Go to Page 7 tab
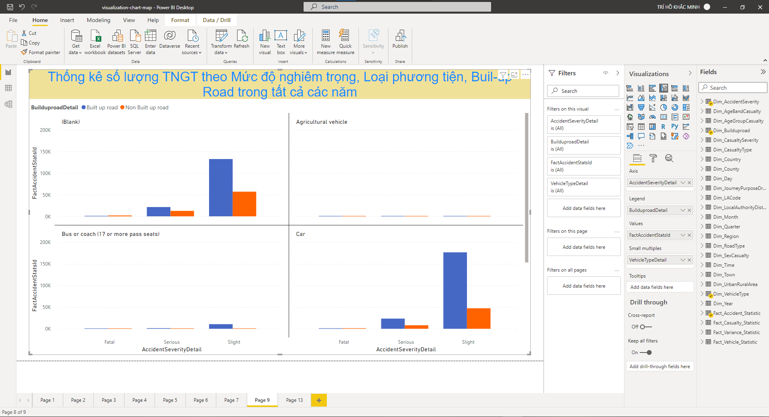Image resolution: width=769 pixels, height=417 pixels. [x=232, y=400]
